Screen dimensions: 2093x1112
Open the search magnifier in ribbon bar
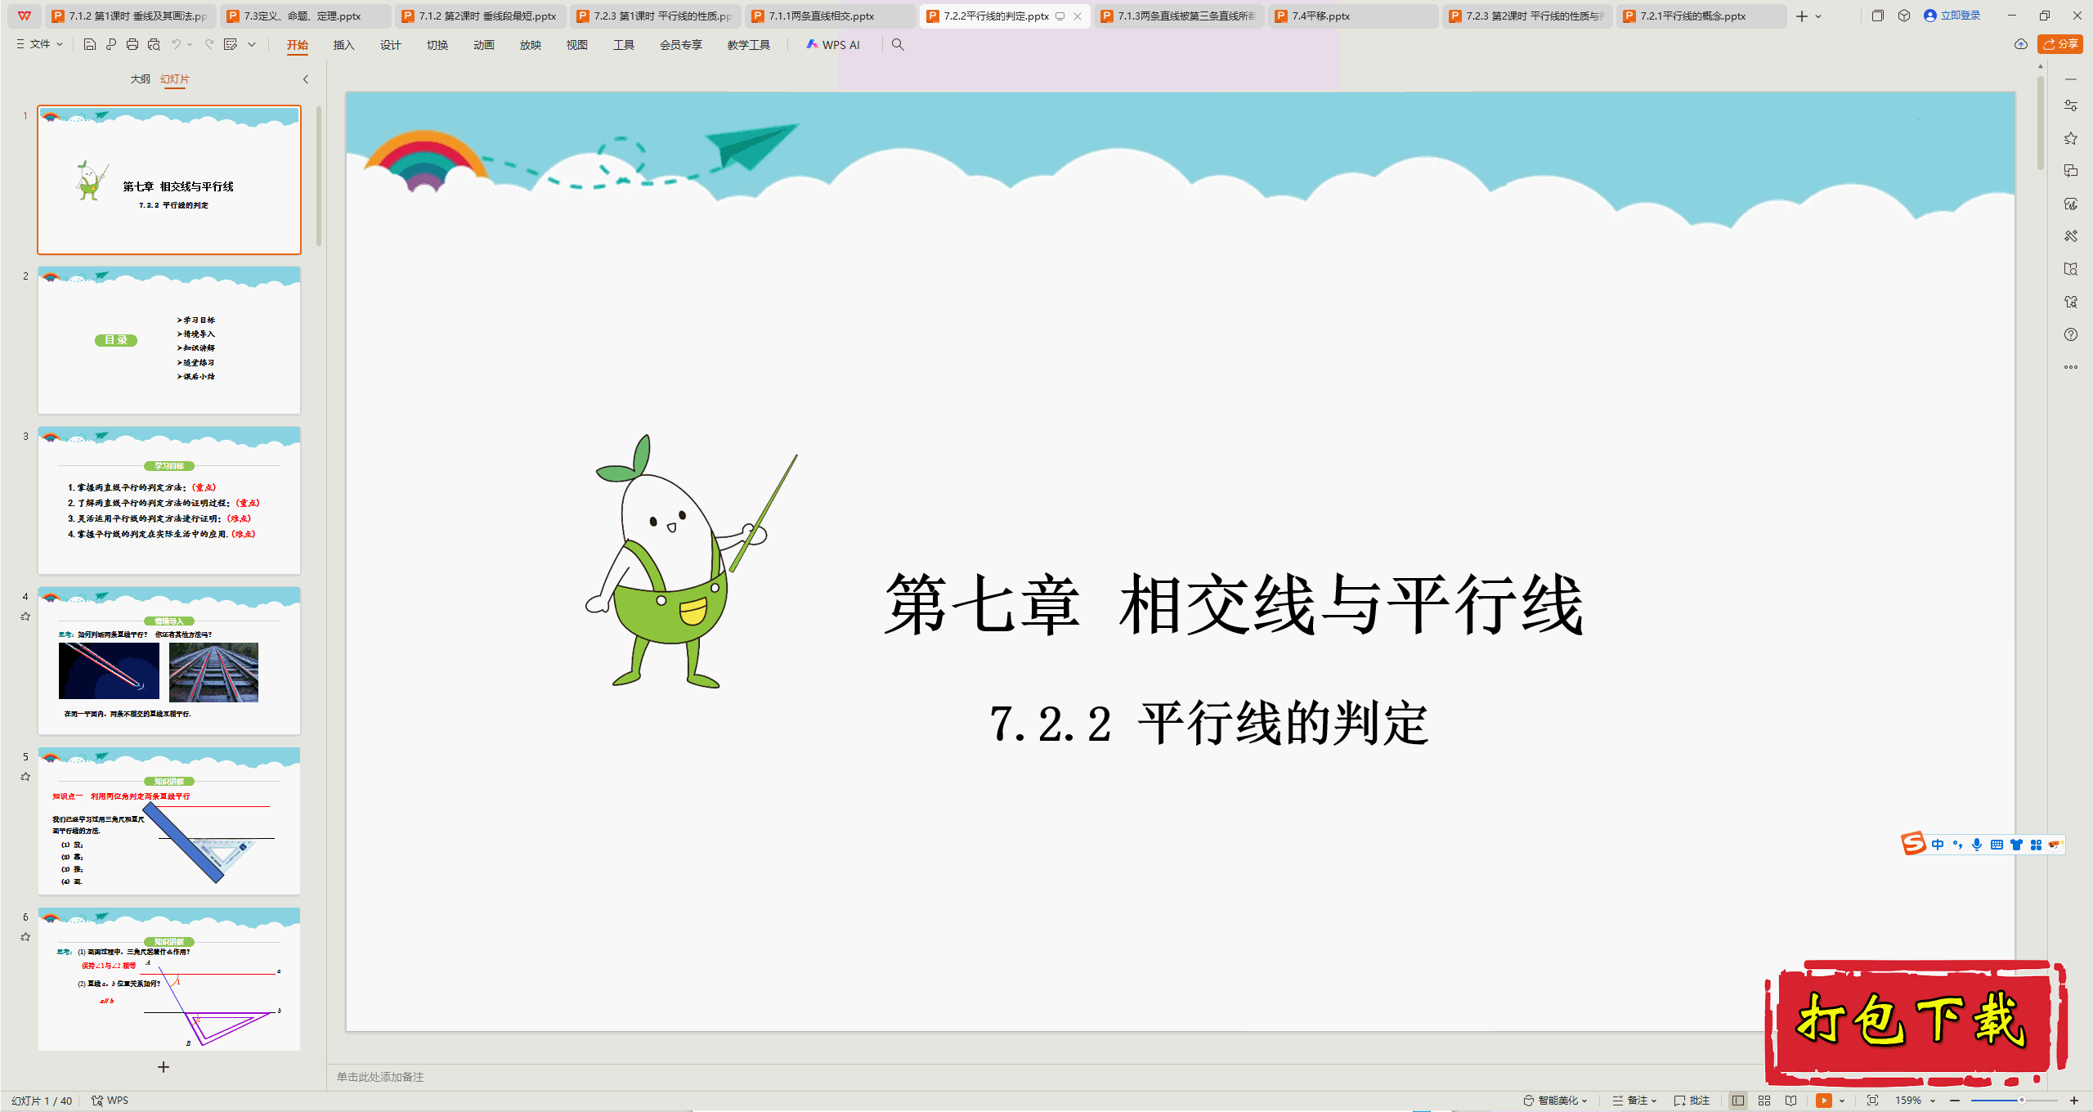[x=898, y=44]
